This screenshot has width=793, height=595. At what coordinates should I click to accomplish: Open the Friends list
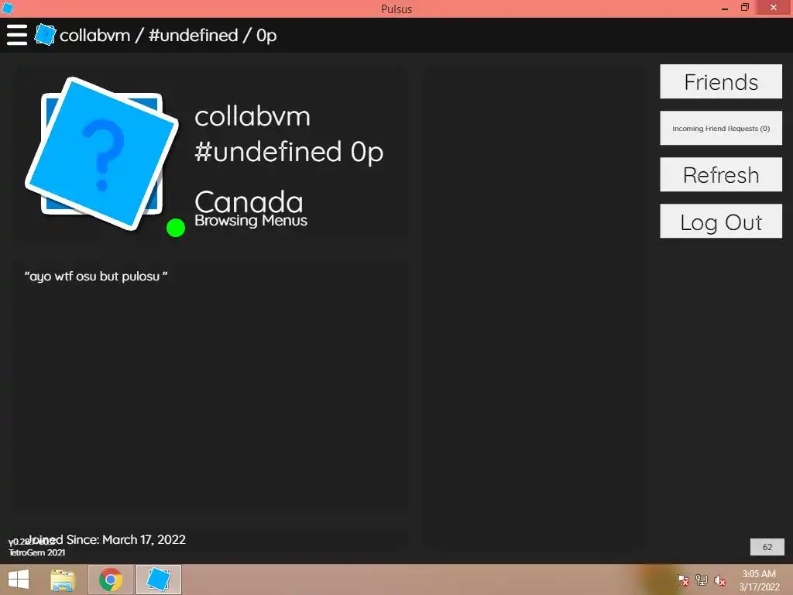[x=721, y=81]
